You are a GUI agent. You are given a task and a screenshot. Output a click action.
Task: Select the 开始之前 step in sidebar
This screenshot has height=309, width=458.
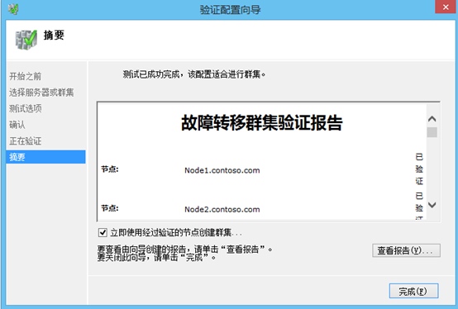tap(26, 77)
